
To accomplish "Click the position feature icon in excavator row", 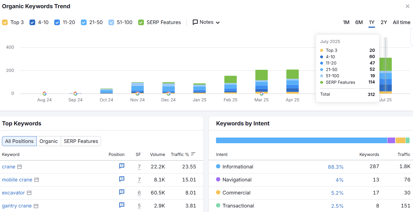I will pos(122,192).
